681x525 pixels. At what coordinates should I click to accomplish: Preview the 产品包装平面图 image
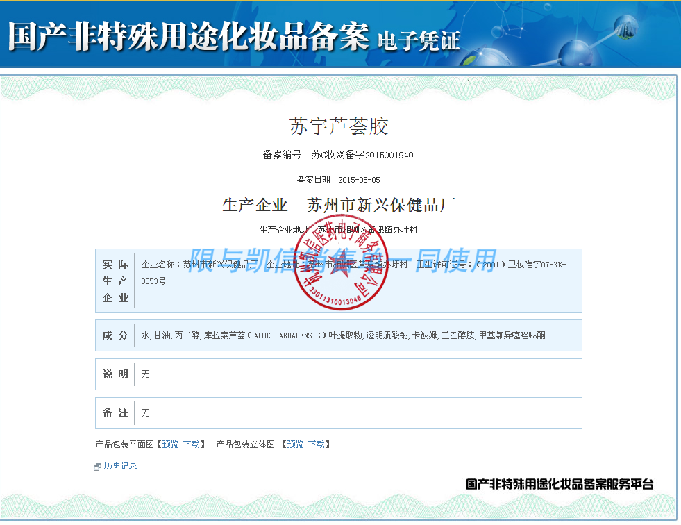pyautogui.click(x=170, y=444)
